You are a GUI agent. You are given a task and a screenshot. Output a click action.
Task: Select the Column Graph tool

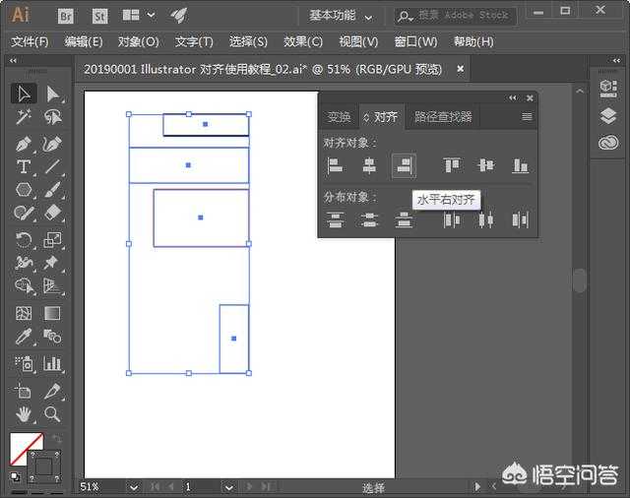(x=52, y=363)
